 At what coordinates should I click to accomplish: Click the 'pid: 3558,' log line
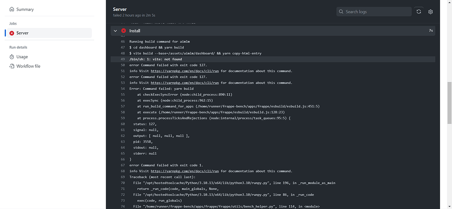[143, 142]
